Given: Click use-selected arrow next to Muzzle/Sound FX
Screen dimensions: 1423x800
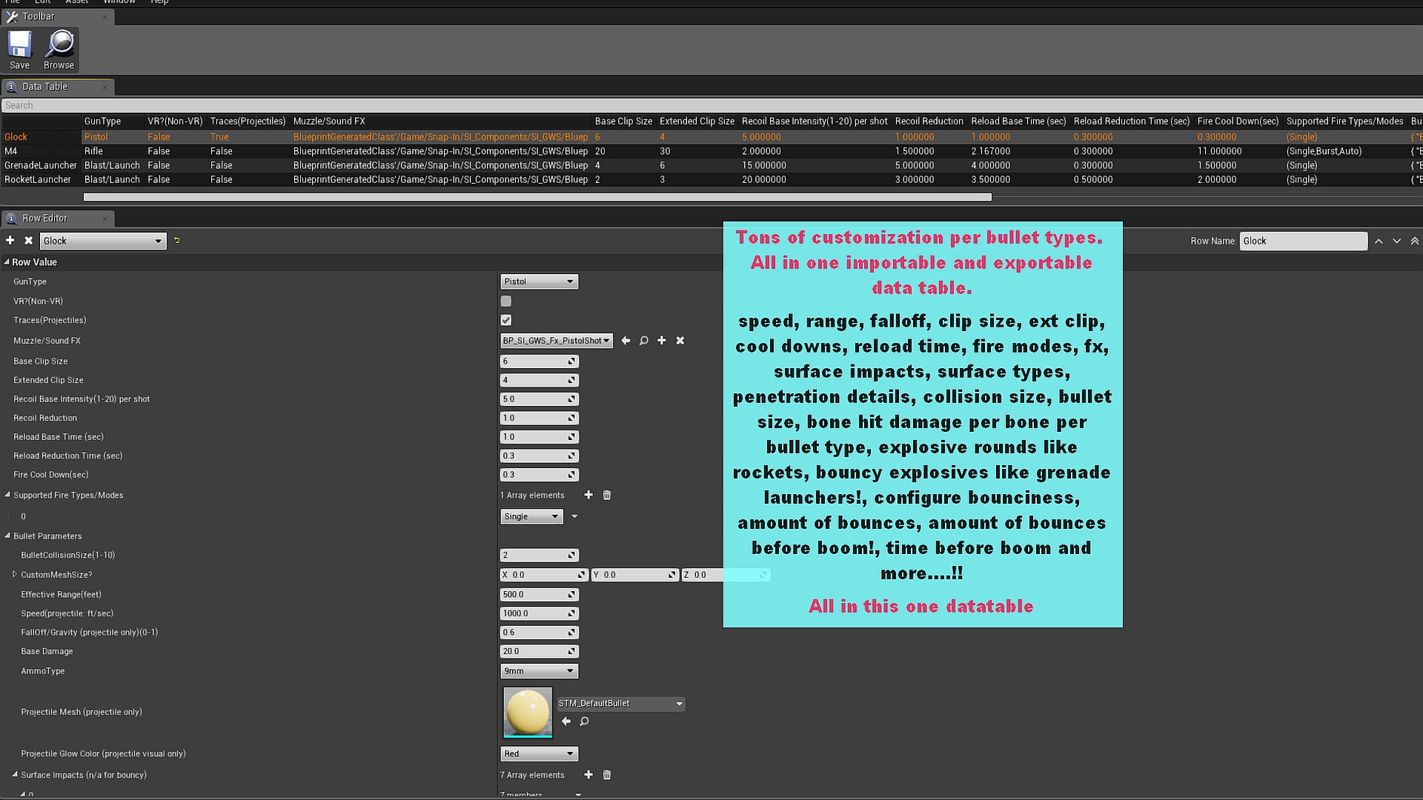Looking at the screenshot, I should coord(626,341).
